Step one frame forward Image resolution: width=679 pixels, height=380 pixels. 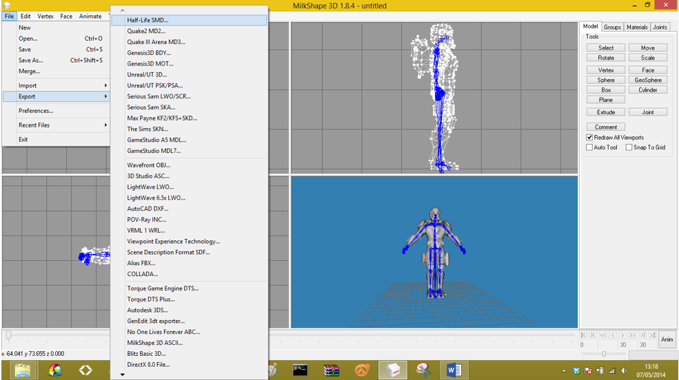click(x=623, y=335)
